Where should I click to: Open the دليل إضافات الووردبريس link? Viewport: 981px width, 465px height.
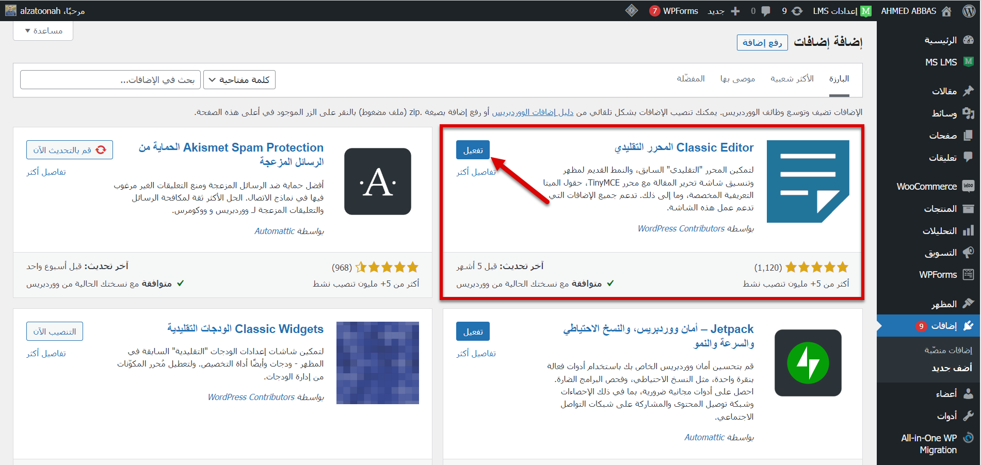click(533, 112)
